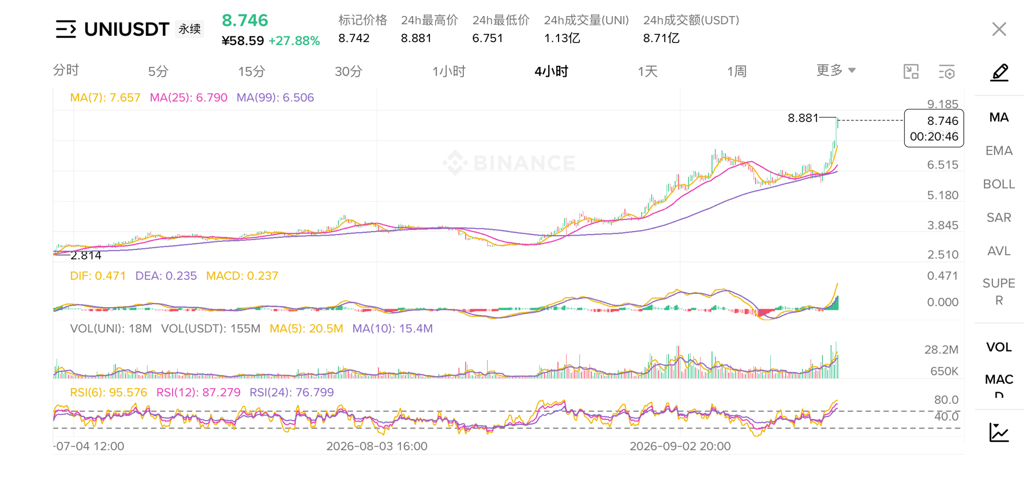Toggle the EMA indicator overlay
Image resolution: width=1034 pixels, height=477 pixels.
coord(999,151)
